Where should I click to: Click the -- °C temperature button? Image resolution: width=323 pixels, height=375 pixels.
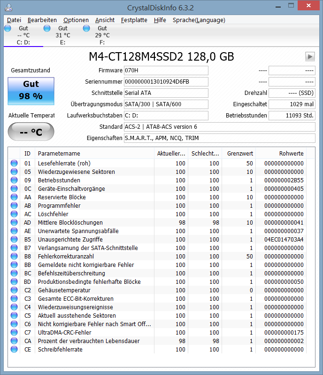coord(31,132)
